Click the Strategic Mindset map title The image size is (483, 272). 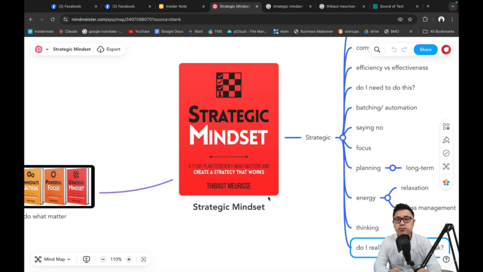point(72,49)
